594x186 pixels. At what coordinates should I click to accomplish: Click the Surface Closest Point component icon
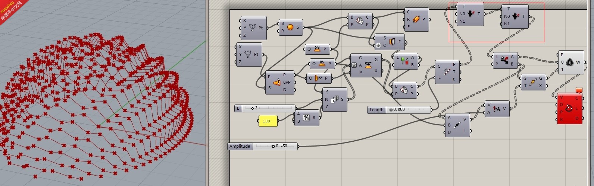click(x=277, y=83)
